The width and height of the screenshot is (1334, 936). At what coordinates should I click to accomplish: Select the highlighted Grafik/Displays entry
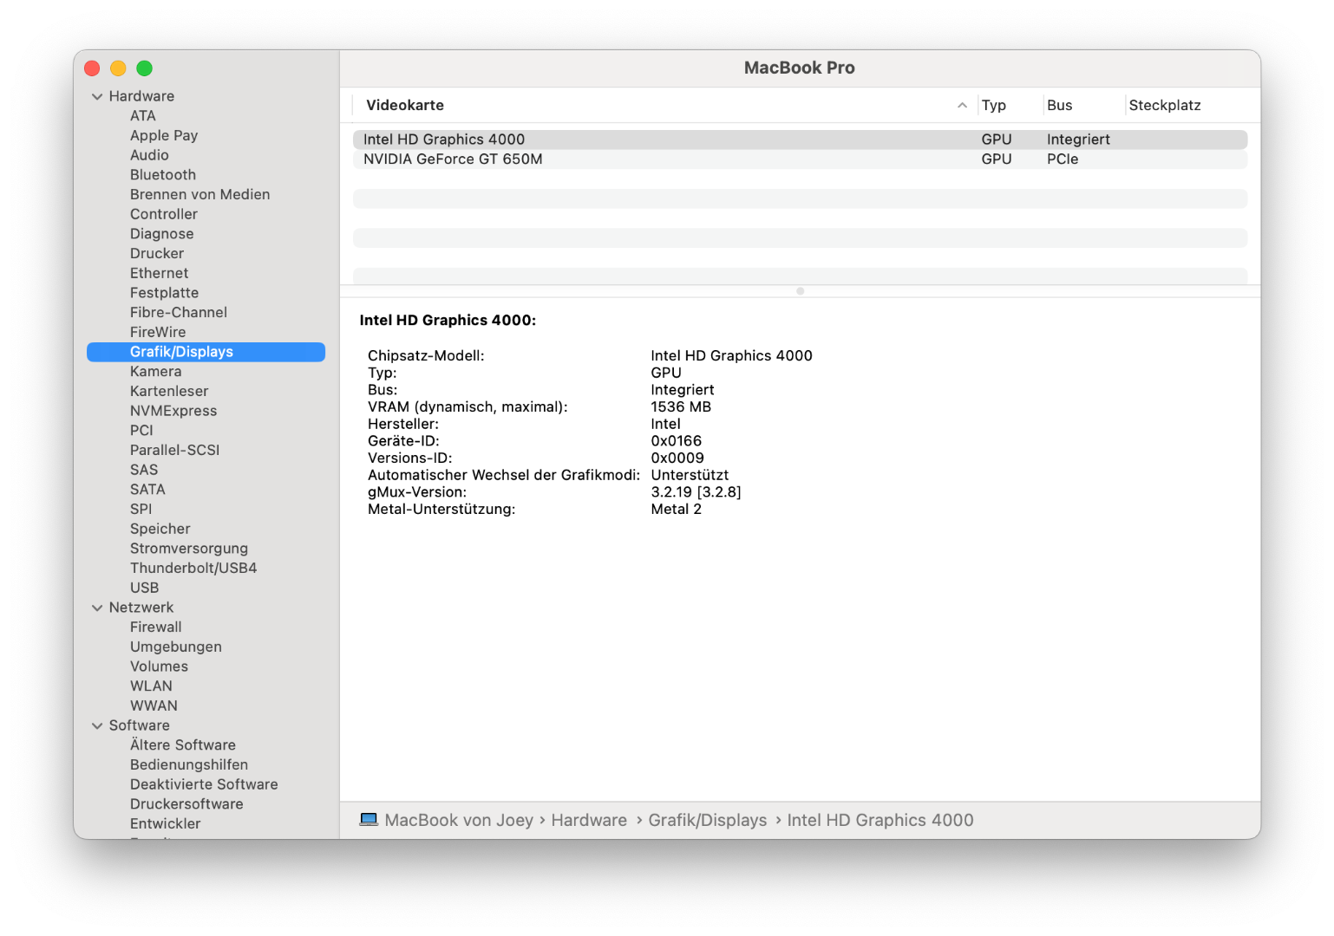[x=206, y=352]
